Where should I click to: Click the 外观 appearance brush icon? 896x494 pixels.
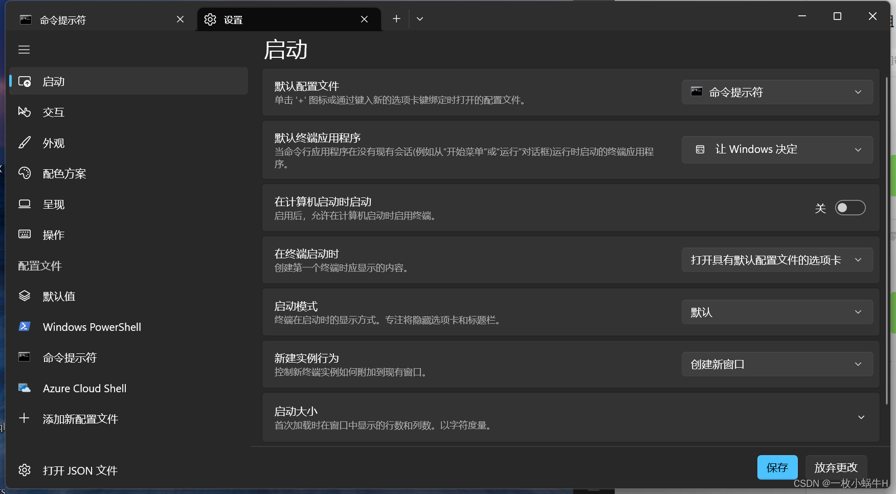(25, 143)
